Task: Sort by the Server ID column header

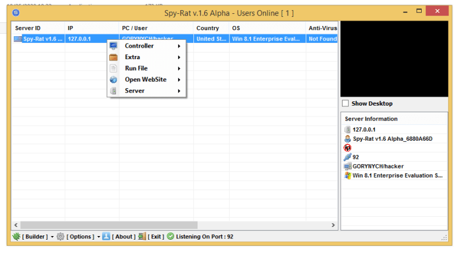Action: 38,28
